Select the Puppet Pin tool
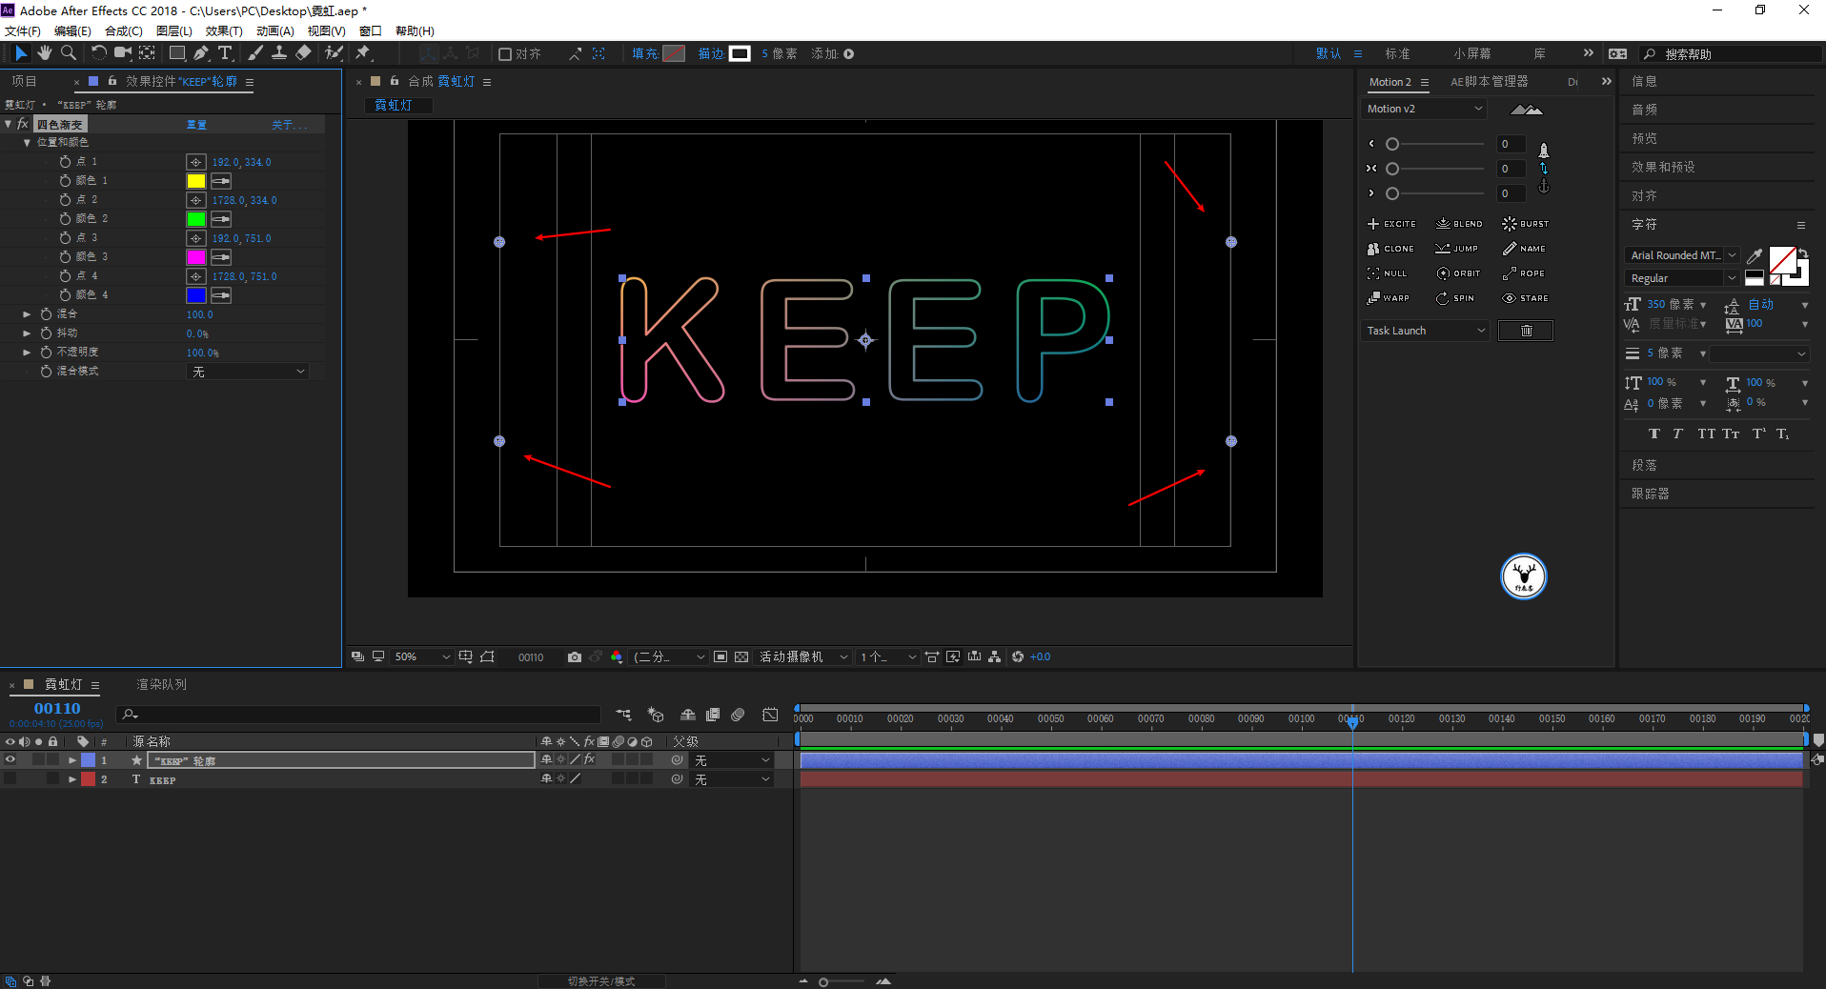The image size is (1826, 989). click(x=363, y=53)
